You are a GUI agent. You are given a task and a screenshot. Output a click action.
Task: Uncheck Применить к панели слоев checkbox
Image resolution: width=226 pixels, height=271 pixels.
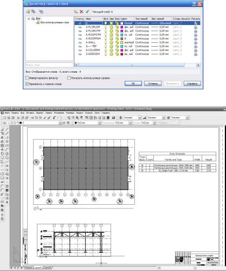27,84
